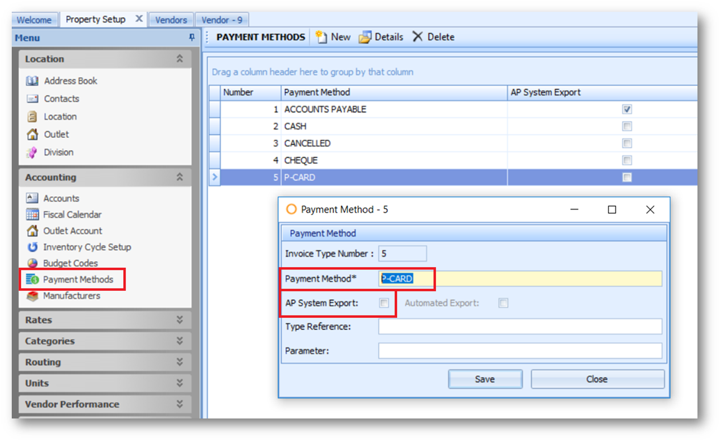Tick AP System Export for CASH row

pyautogui.click(x=627, y=127)
